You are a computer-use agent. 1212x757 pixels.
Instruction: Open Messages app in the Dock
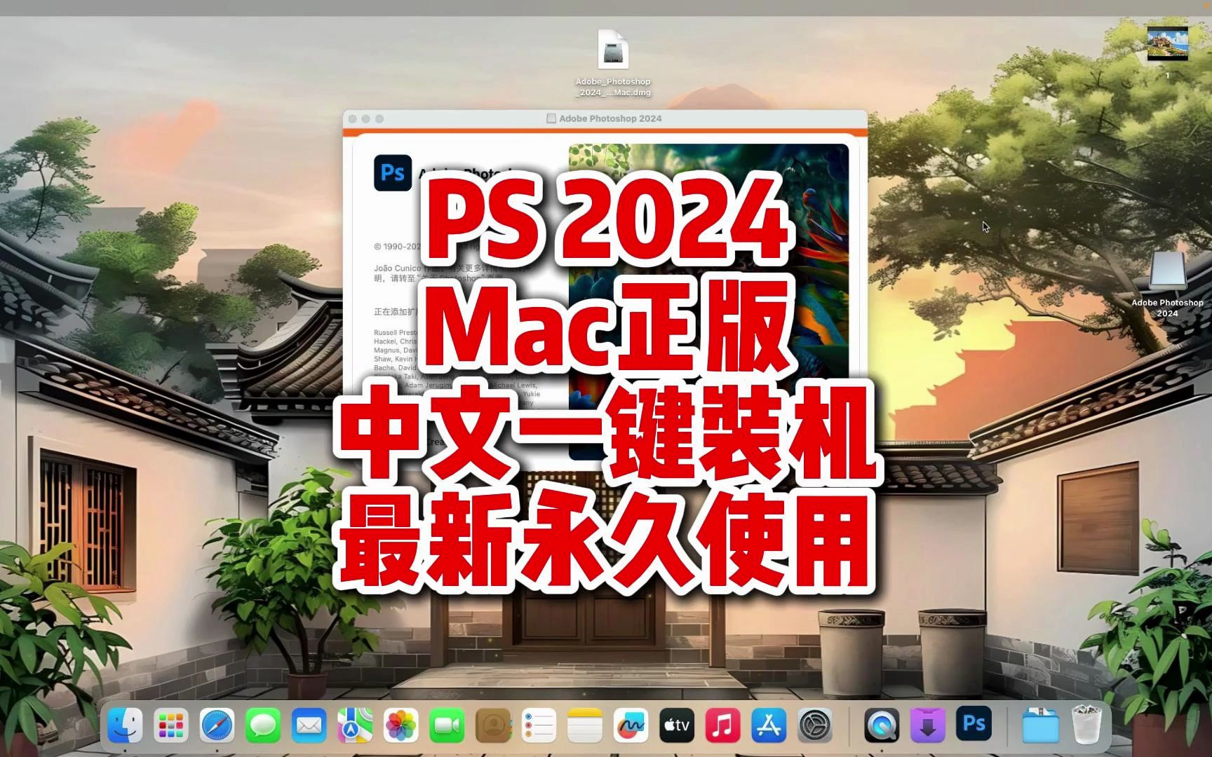pyautogui.click(x=263, y=725)
